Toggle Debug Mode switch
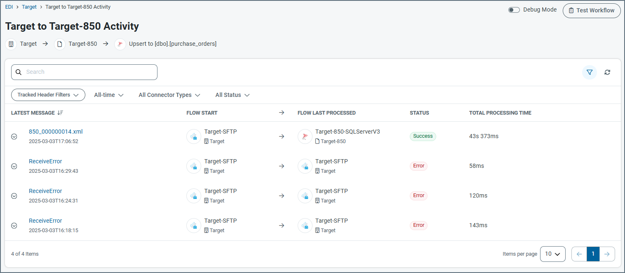The width and height of the screenshot is (625, 273). (514, 10)
